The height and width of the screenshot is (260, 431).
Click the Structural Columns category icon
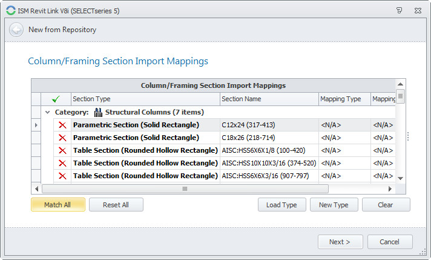98,112
